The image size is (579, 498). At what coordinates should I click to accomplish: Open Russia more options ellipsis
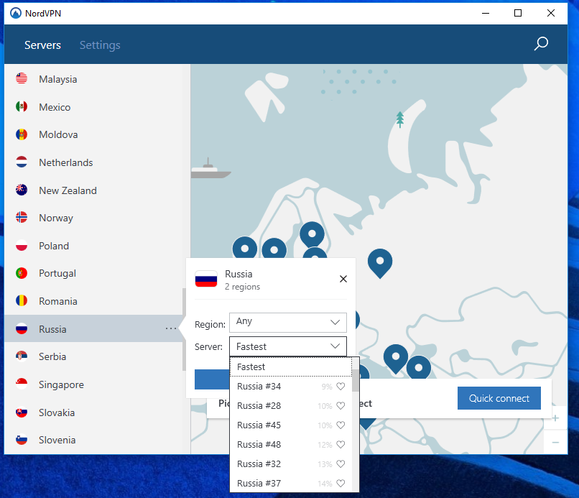[170, 328]
